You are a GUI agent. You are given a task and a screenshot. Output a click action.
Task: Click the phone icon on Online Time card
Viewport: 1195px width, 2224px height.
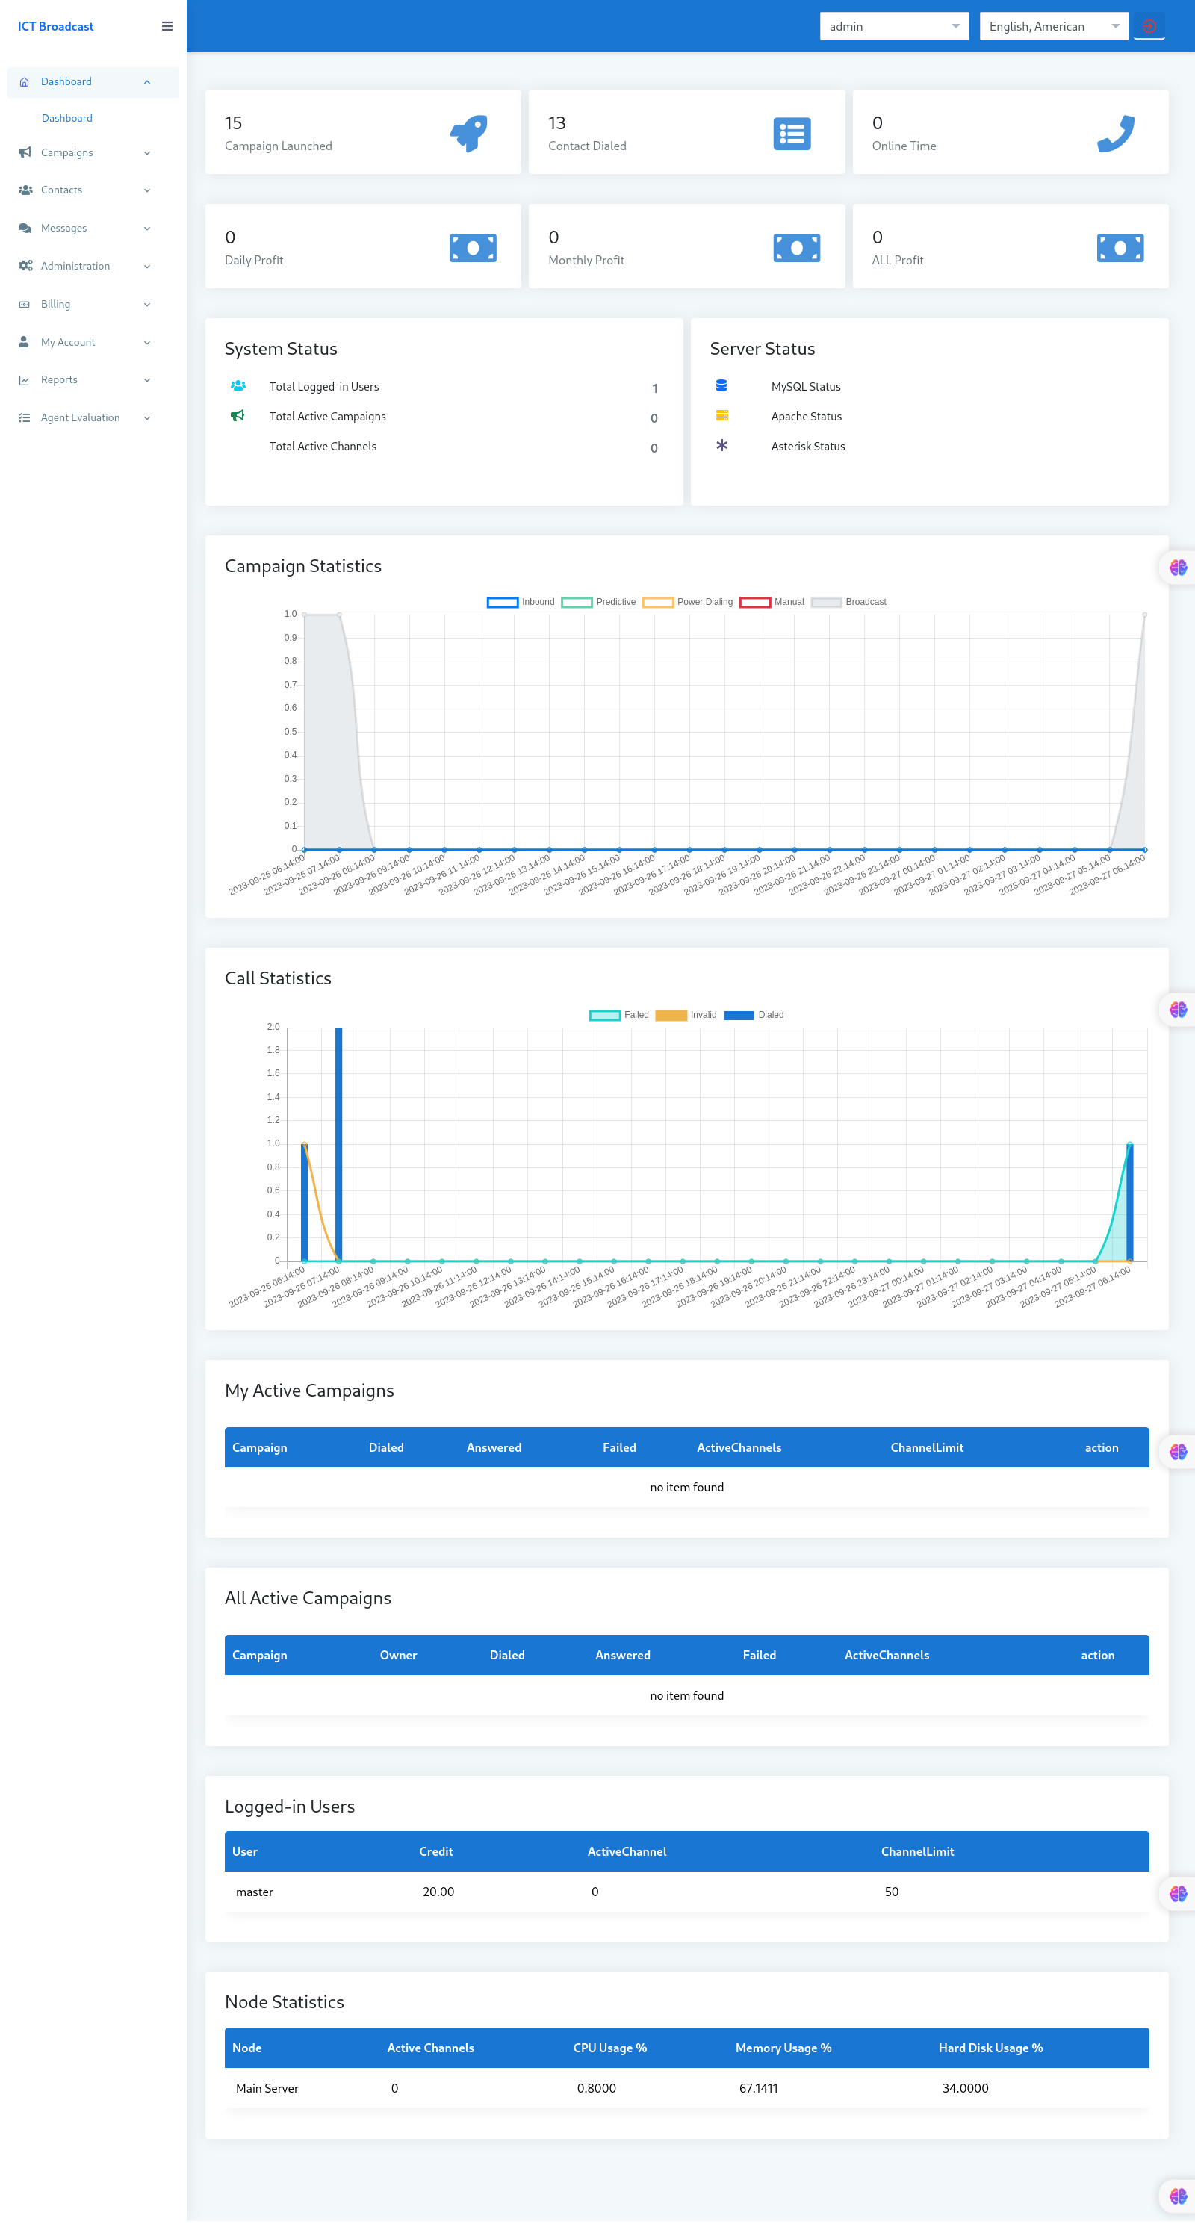(1116, 134)
